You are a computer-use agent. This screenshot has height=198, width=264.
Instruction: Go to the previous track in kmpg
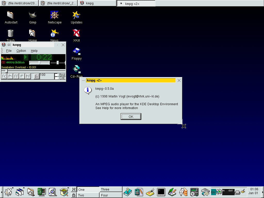4,76
